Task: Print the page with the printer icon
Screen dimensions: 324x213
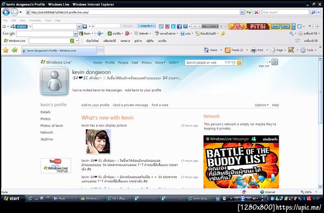Action: (x=254, y=50)
